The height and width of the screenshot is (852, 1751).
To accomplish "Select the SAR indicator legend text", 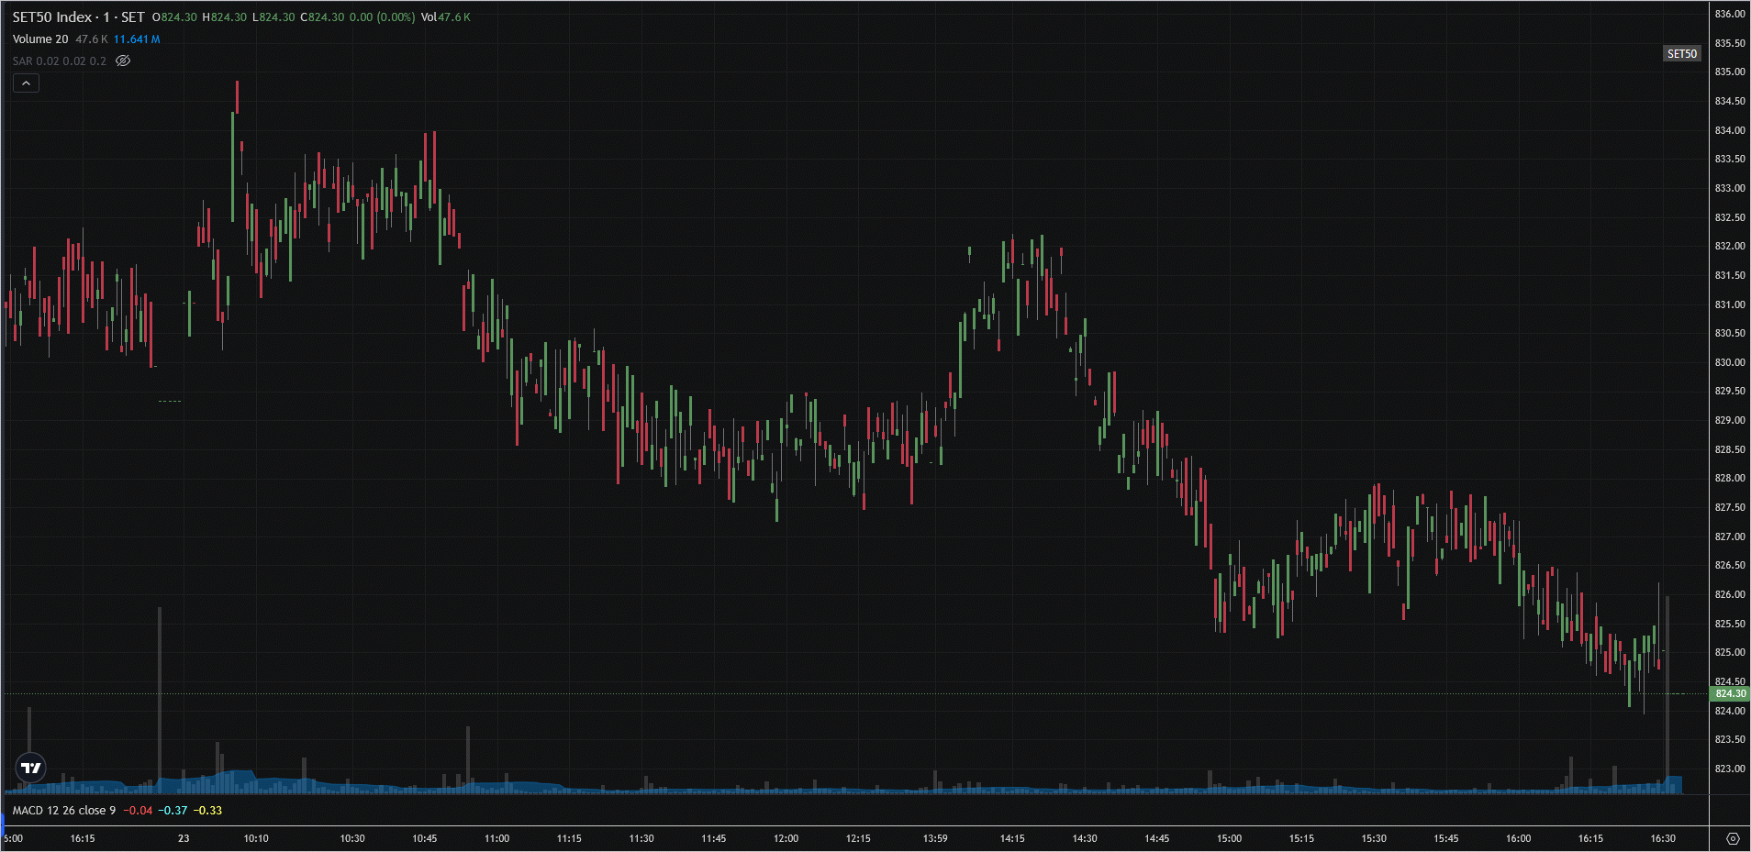I will coord(59,61).
